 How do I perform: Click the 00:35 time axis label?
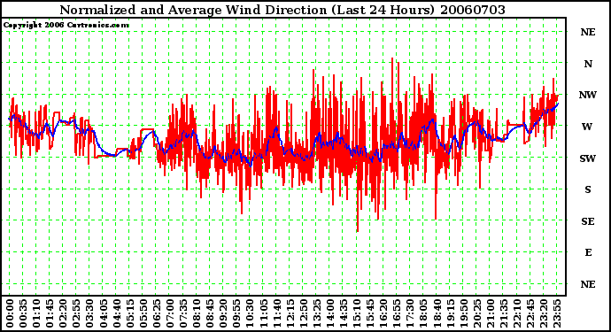coord(23,313)
